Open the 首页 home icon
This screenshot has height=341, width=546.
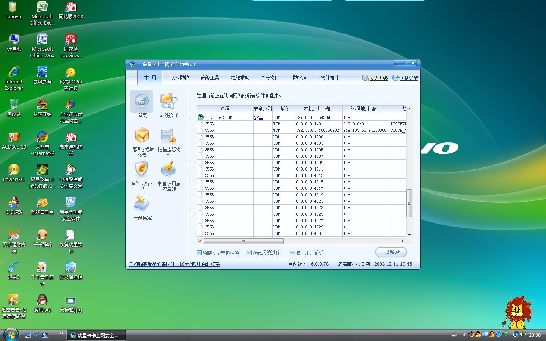[x=142, y=102]
